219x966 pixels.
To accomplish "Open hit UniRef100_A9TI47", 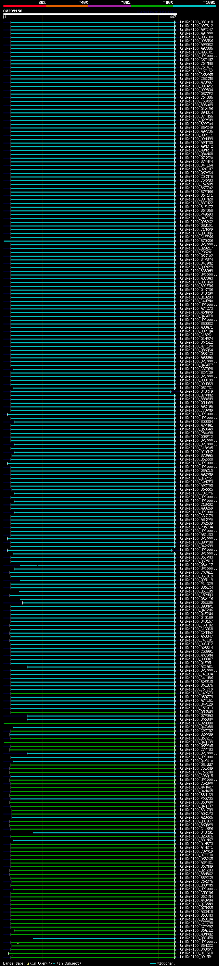I will [x=196, y=29].
